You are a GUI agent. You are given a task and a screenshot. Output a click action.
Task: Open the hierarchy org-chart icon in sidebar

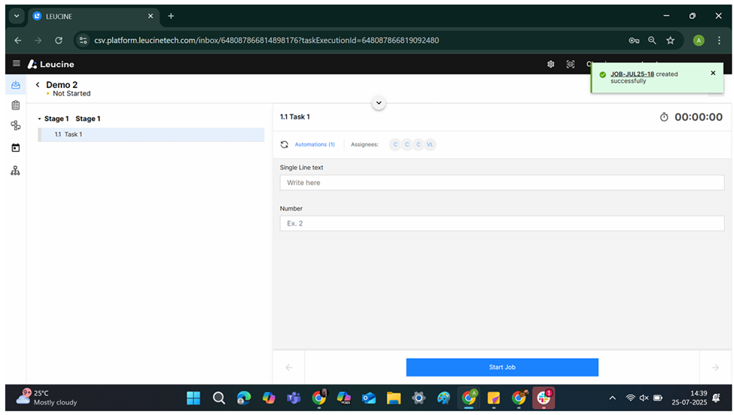(x=15, y=171)
